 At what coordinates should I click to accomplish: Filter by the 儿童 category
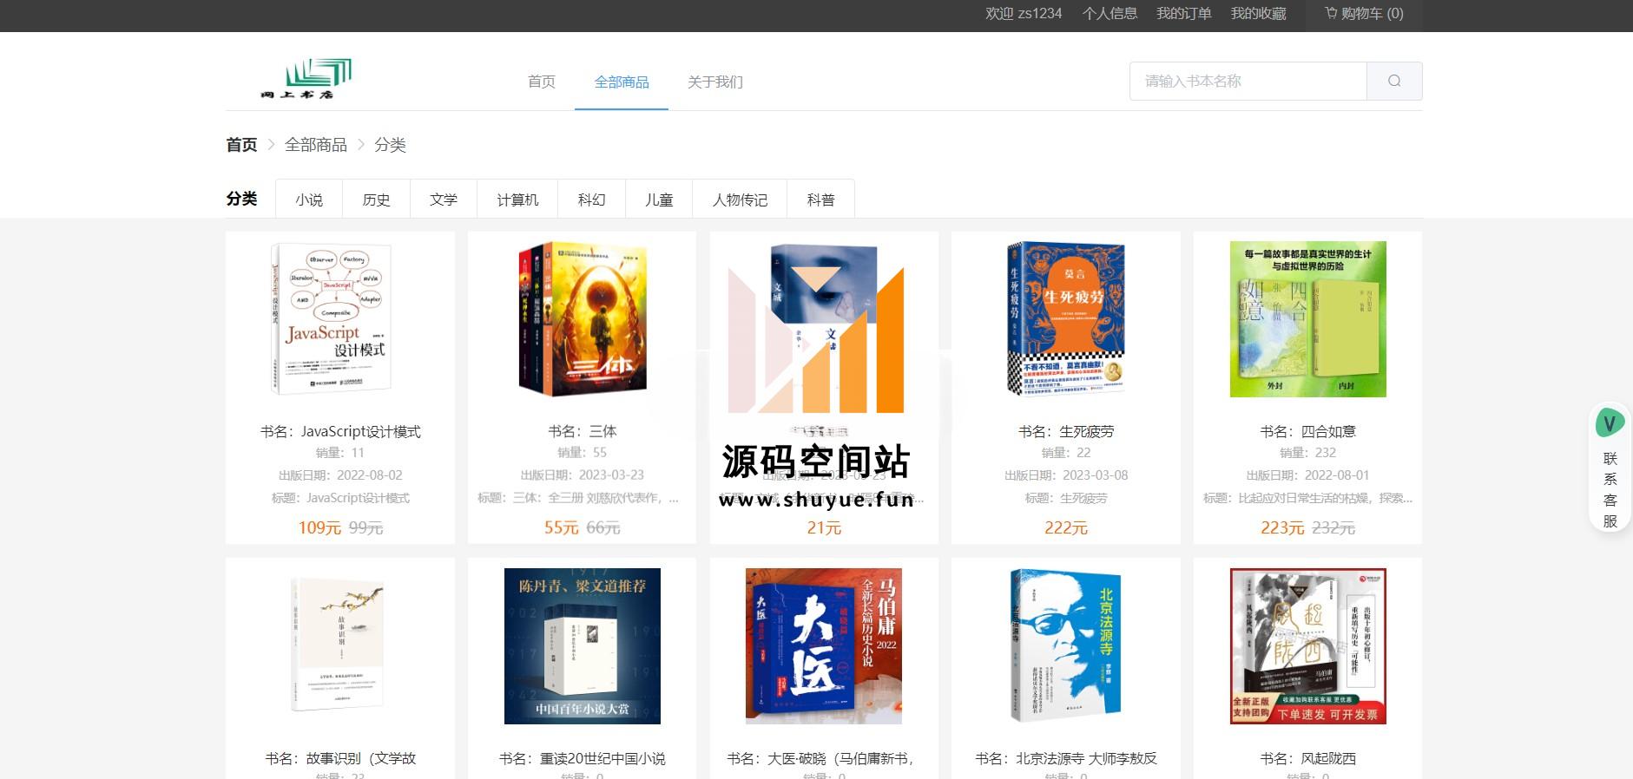[x=659, y=200]
